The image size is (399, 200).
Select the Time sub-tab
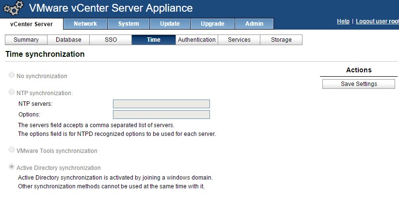pyautogui.click(x=153, y=40)
